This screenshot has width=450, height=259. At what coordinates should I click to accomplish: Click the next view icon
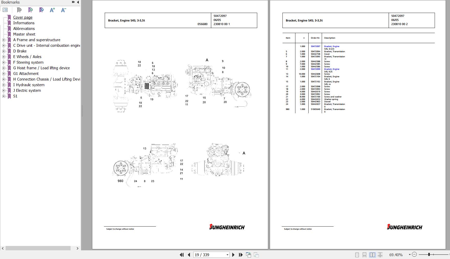point(256,255)
